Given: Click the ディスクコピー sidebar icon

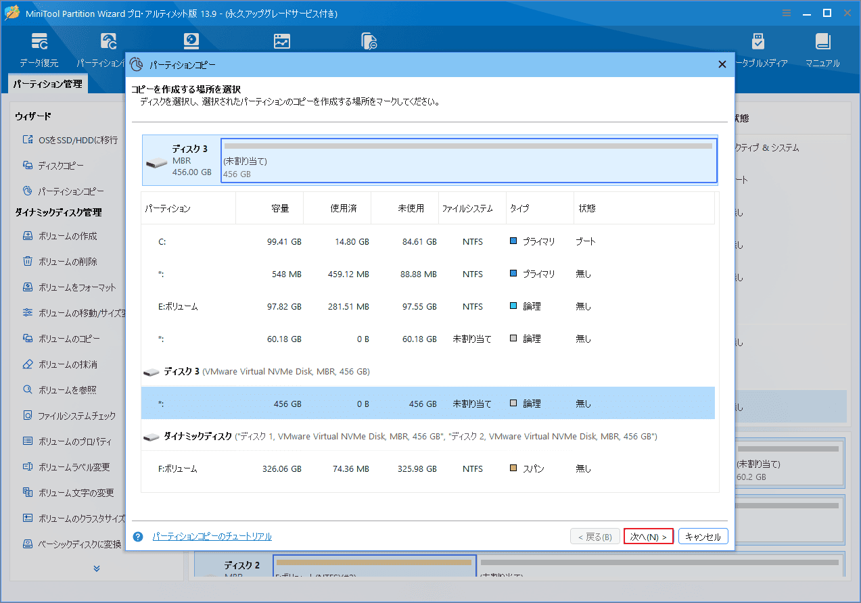Looking at the screenshot, I should (28, 166).
